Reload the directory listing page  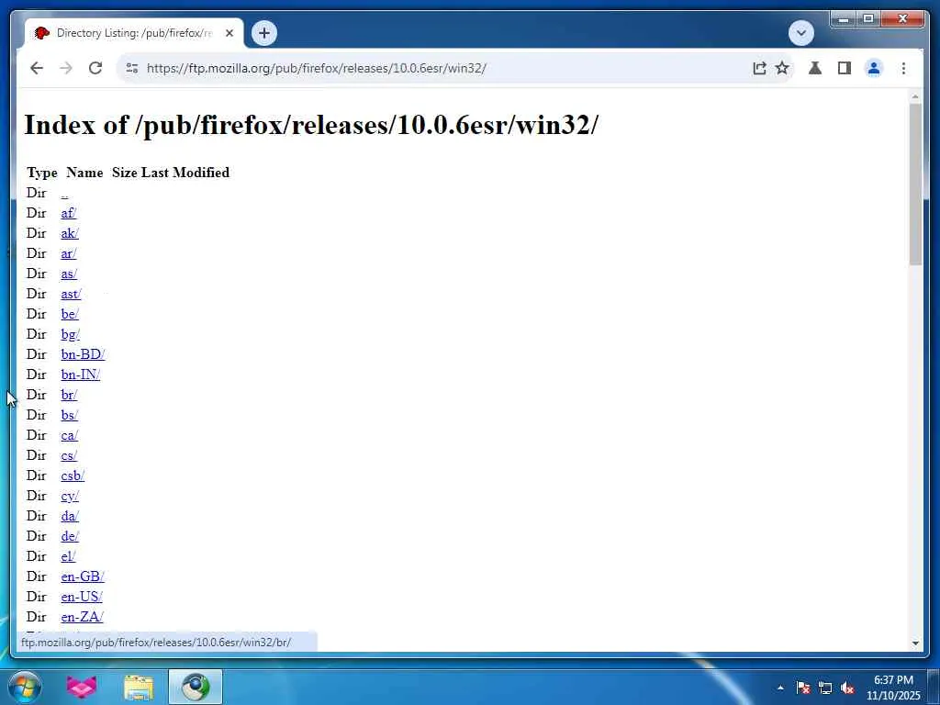95,68
